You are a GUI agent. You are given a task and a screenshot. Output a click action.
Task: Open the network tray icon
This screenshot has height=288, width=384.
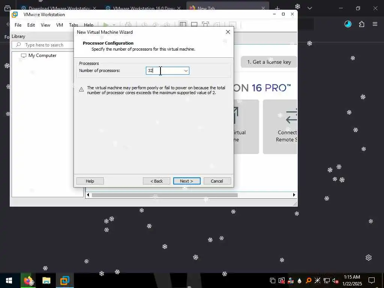(327, 280)
